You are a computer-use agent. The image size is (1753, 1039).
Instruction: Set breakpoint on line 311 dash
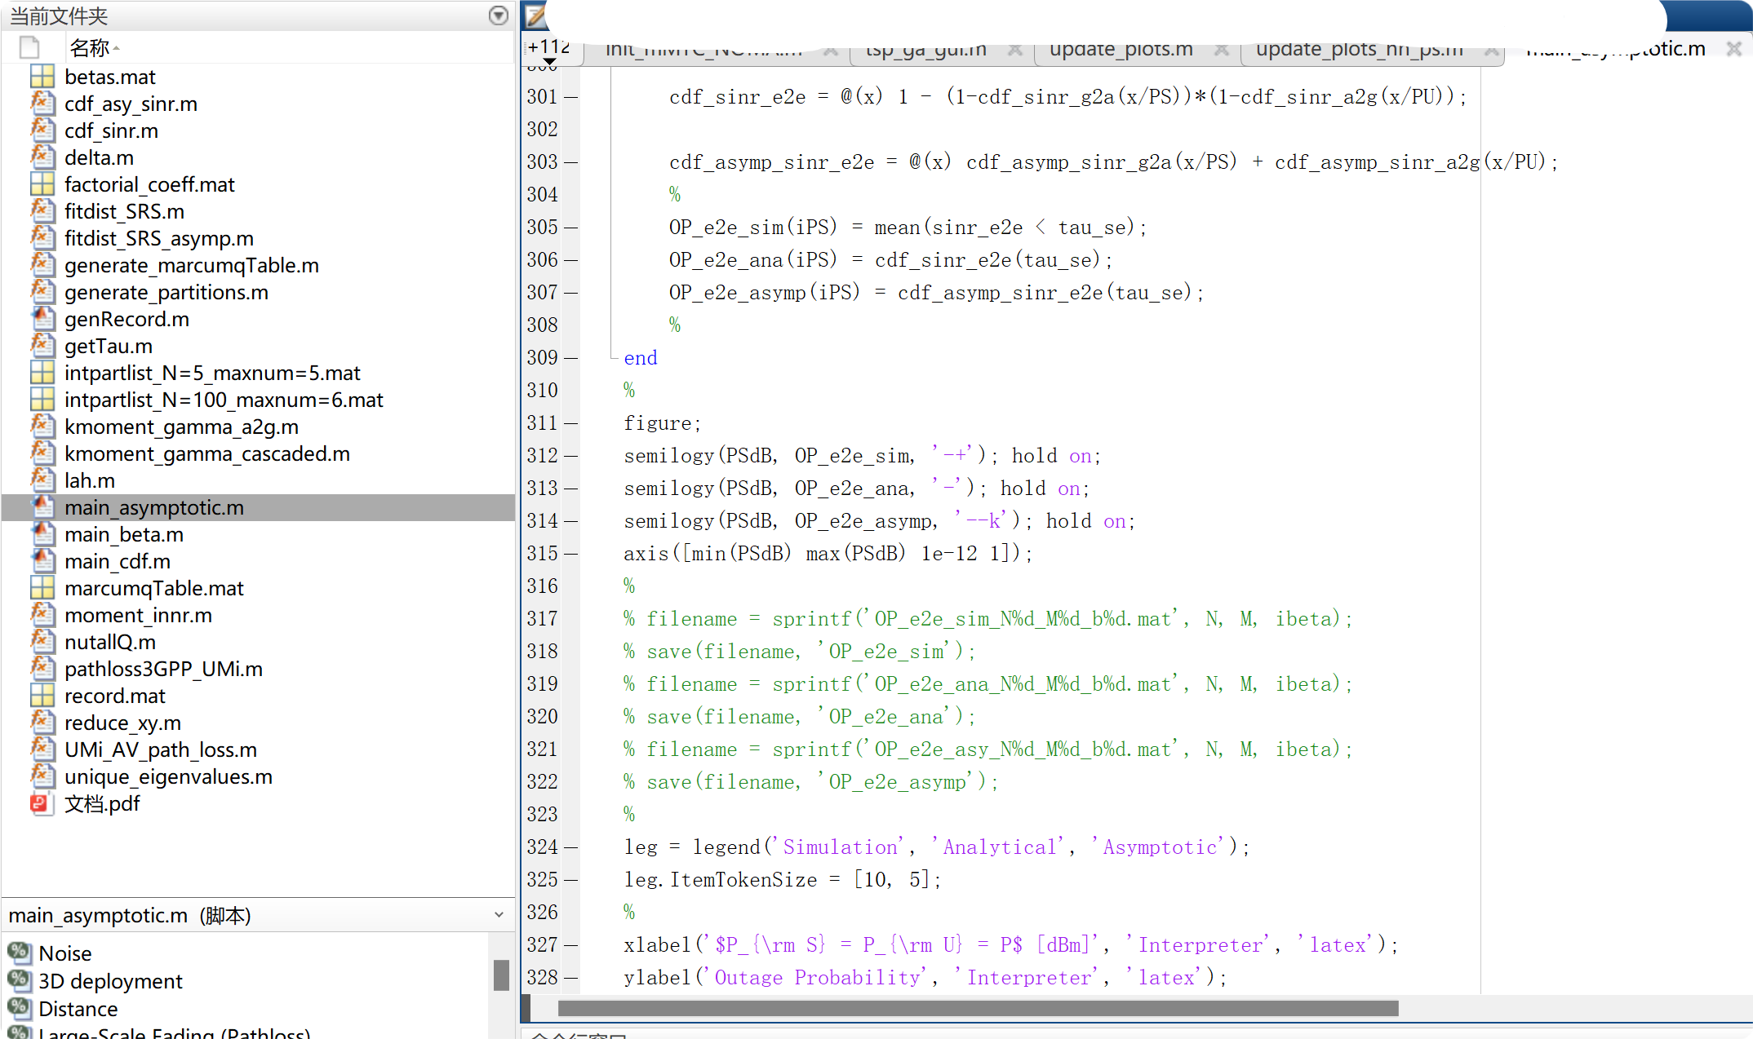(x=570, y=423)
